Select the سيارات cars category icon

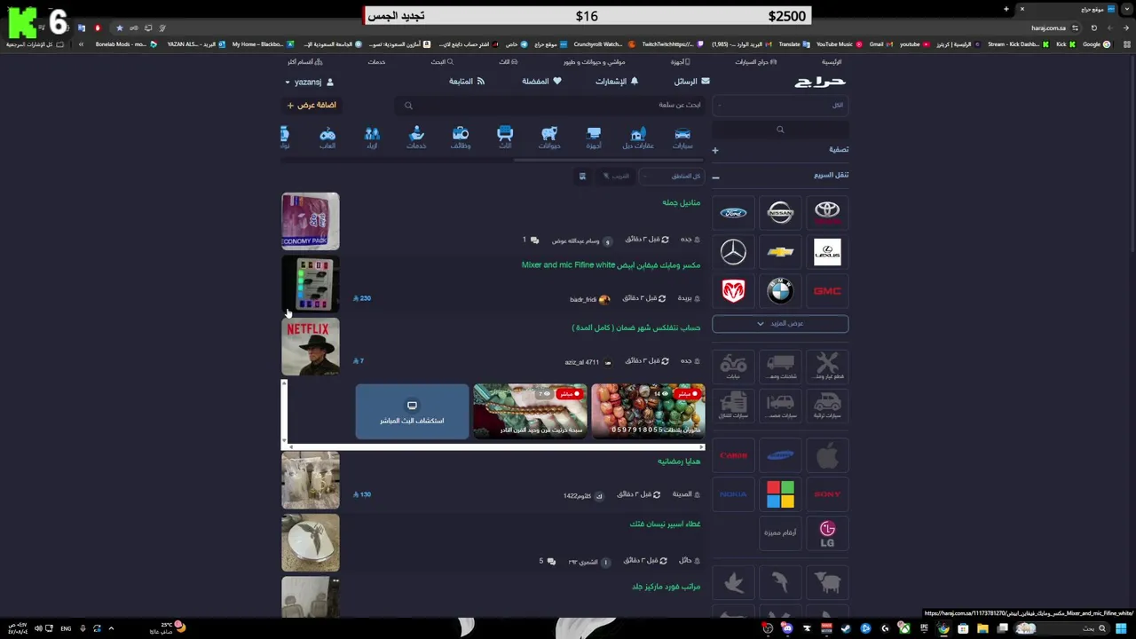(x=682, y=138)
